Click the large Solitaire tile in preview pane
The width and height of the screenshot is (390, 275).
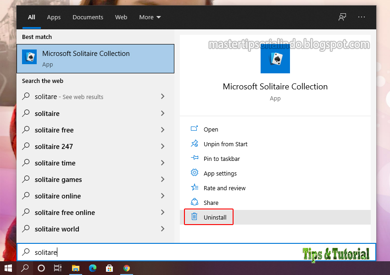[275, 59]
